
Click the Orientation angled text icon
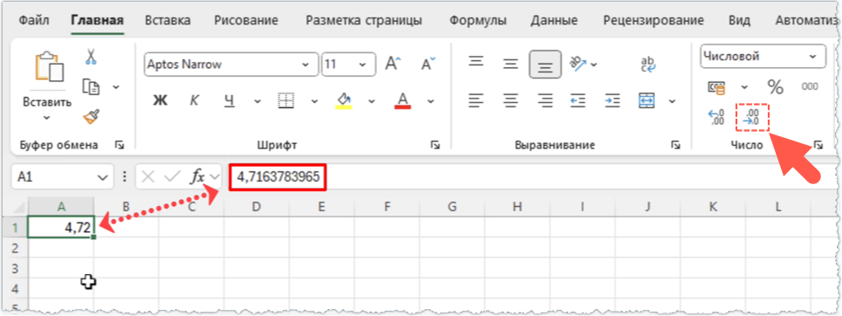pyautogui.click(x=578, y=64)
